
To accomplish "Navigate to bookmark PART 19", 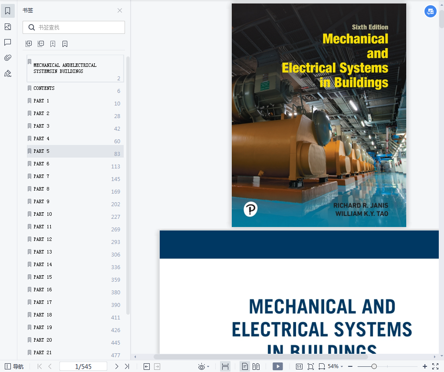I will coord(76,328).
